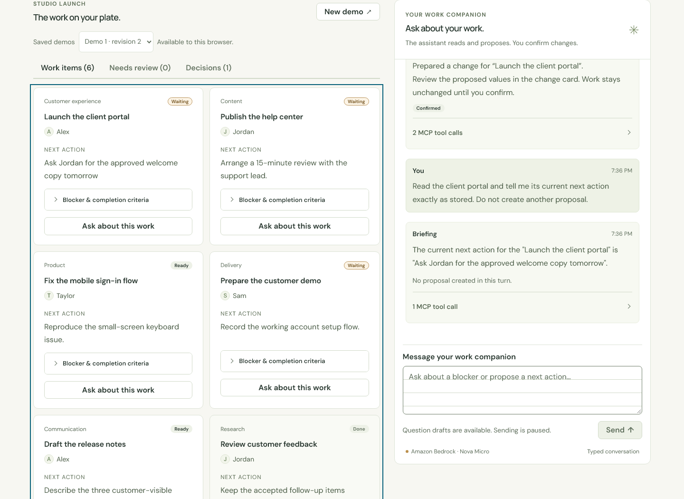Click the Waiting badge on Prepare the customer demo
Viewport: 684px width, 499px height.
pyautogui.click(x=356, y=266)
